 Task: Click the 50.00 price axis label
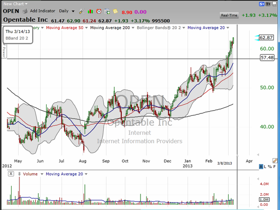267,88
